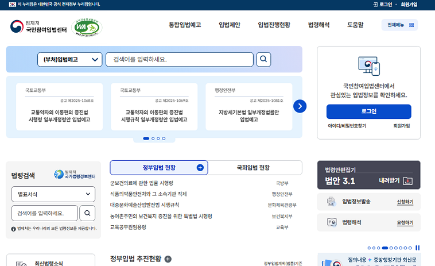Click the blue next-arrow on the notice carousel

pos(300,106)
